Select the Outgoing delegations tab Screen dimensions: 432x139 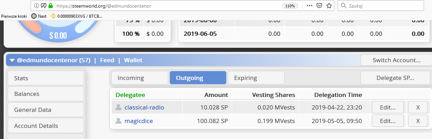click(198, 78)
